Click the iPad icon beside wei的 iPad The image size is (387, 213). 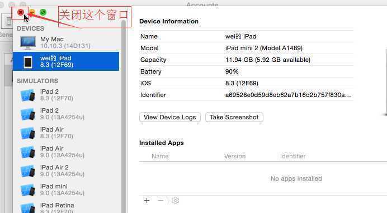tap(28, 62)
